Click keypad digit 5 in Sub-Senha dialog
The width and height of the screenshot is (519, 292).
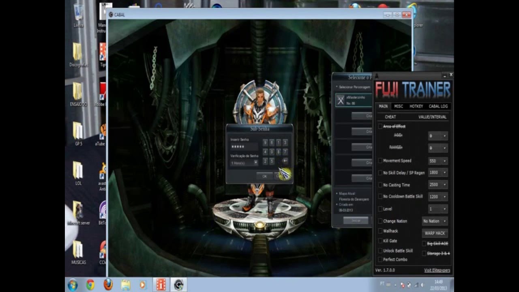click(x=272, y=161)
